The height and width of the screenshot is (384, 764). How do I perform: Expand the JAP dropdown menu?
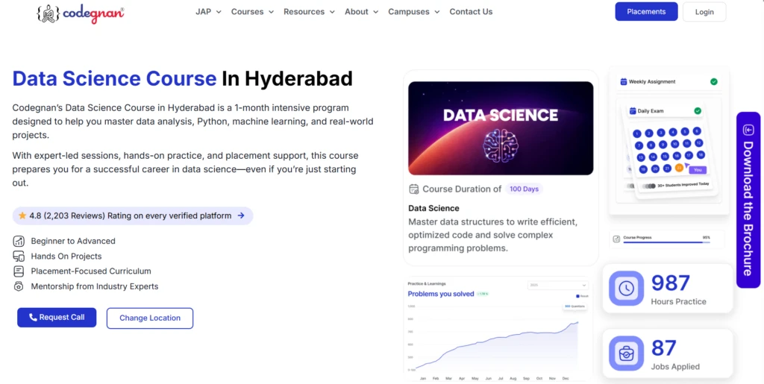click(209, 12)
